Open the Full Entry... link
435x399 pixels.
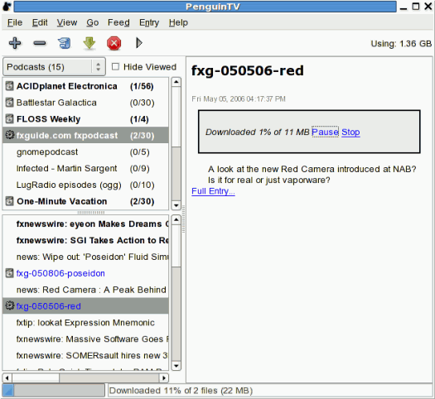(213, 191)
